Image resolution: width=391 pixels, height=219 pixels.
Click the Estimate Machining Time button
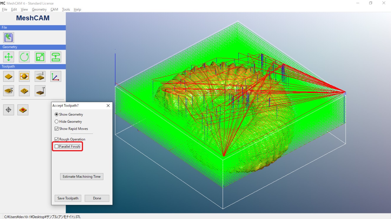point(82,177)
